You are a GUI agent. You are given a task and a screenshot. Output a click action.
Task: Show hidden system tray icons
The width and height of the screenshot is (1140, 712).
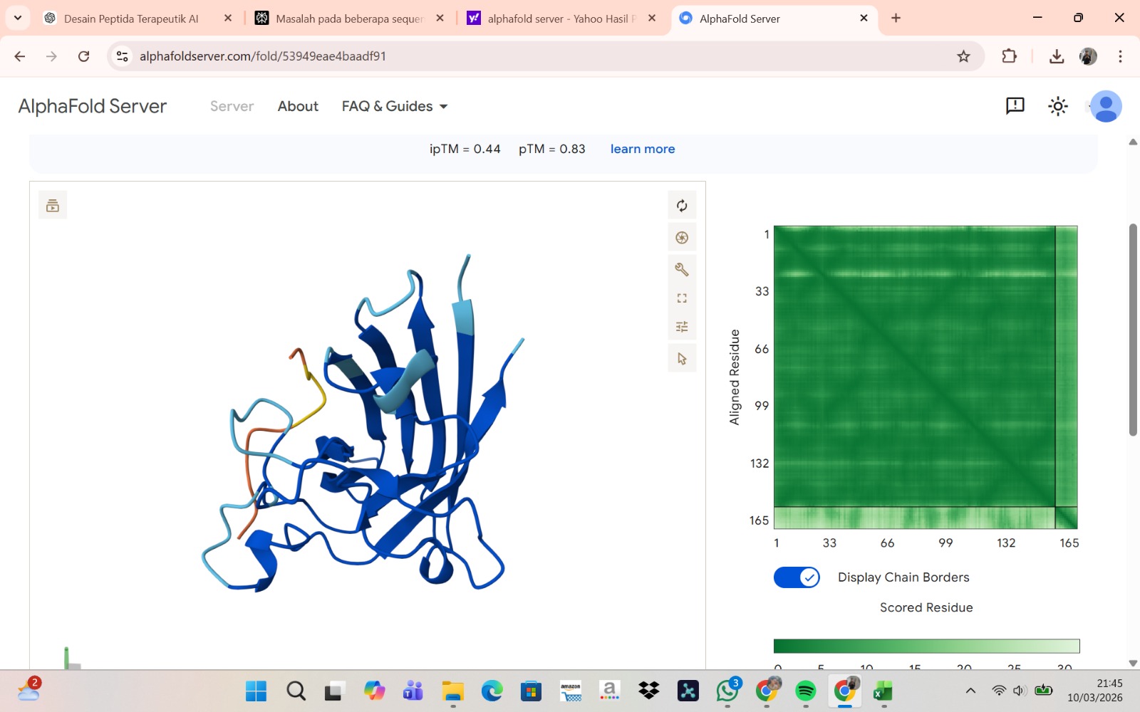[x=970, y=691]
